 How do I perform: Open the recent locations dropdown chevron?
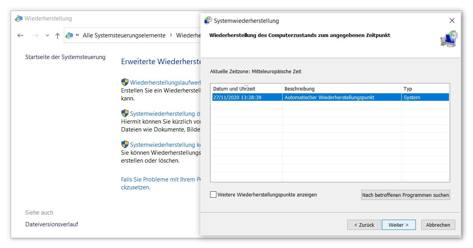[x=47, y=35]
